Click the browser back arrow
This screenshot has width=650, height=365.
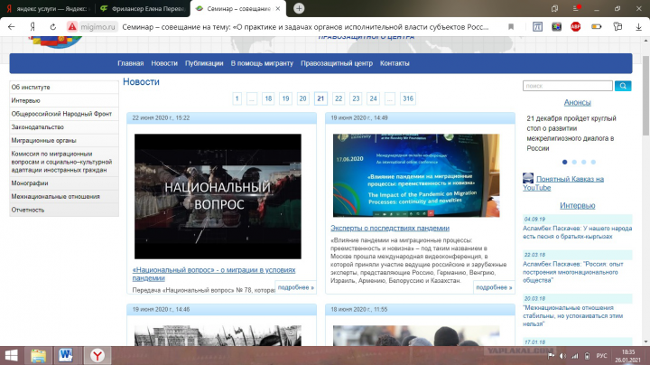click(11, 27)
